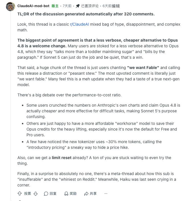Open the three-dot more options menu
The image size is (183, 201).
[106, 193]
